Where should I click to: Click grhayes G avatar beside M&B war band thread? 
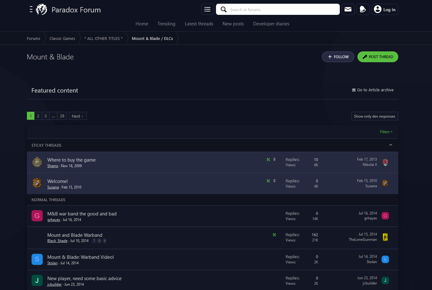pyautogui.click(x=37, y=216)
